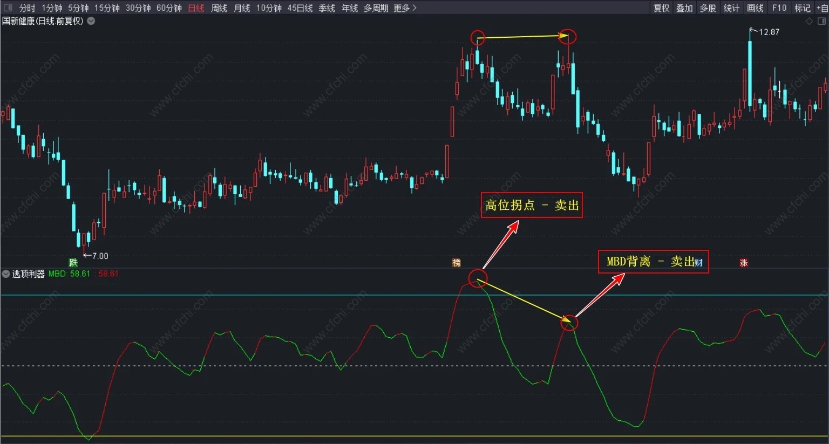
Task: Click the green MBD: 58.61 value
Action: click(69, 274)
